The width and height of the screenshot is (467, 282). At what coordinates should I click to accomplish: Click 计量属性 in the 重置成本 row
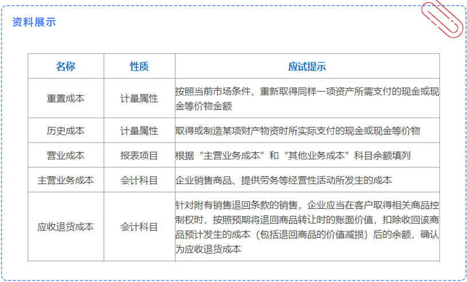(x=139, y=98)
